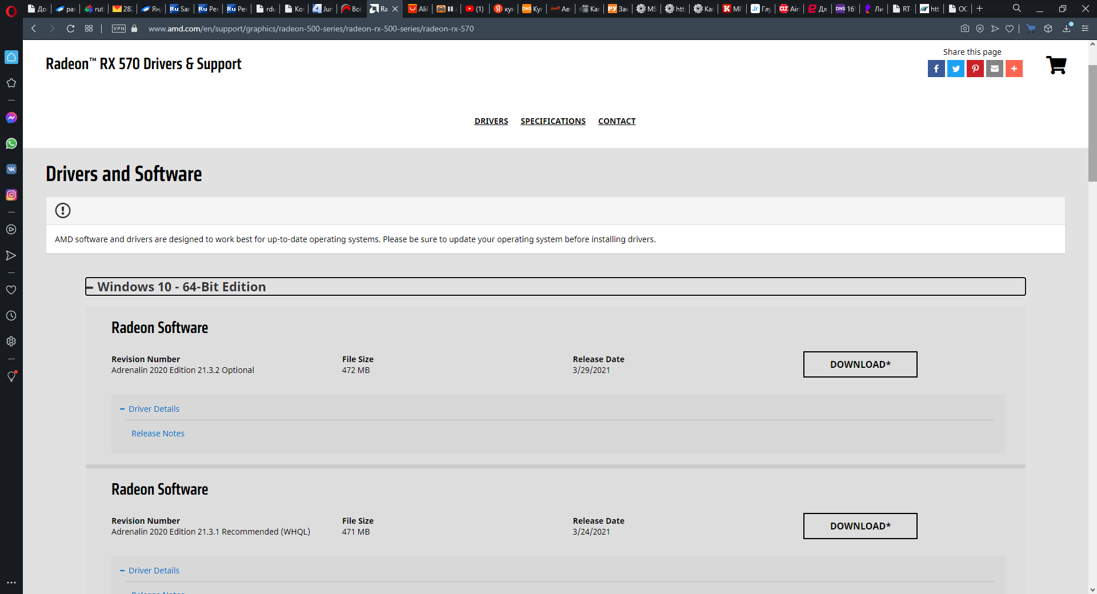Collapse Driver Details for 21.3.2 Optional
Viewport: 1097px width, 594px height.
pos(150,409)
